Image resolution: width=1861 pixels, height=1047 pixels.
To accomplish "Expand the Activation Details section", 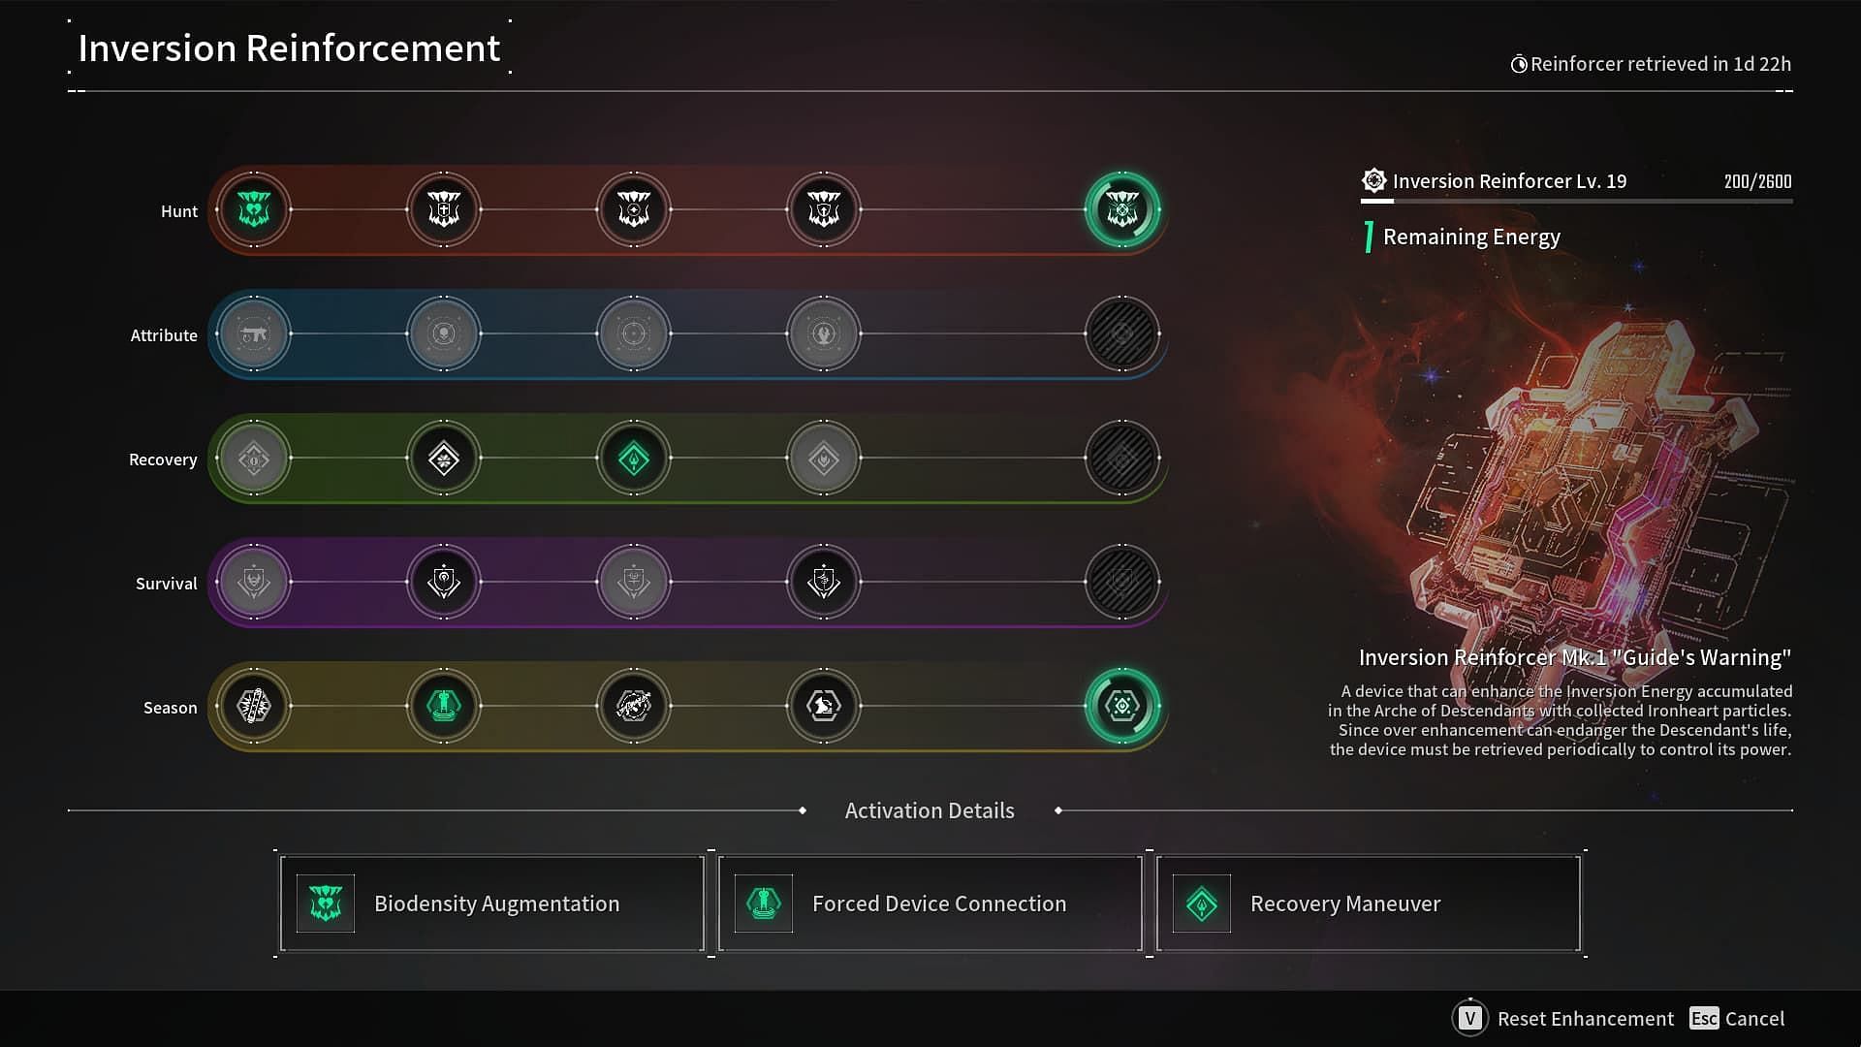I will tap(930, 809).
